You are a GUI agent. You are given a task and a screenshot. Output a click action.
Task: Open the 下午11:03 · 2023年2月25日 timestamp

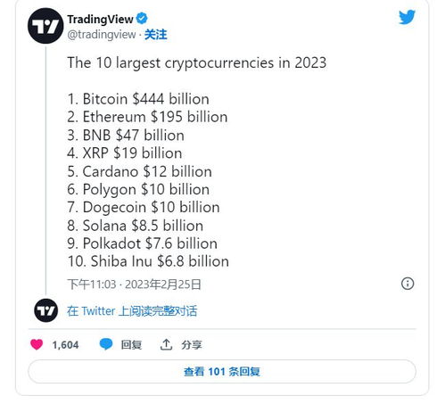pyautogui.click(x=134, y=284)
